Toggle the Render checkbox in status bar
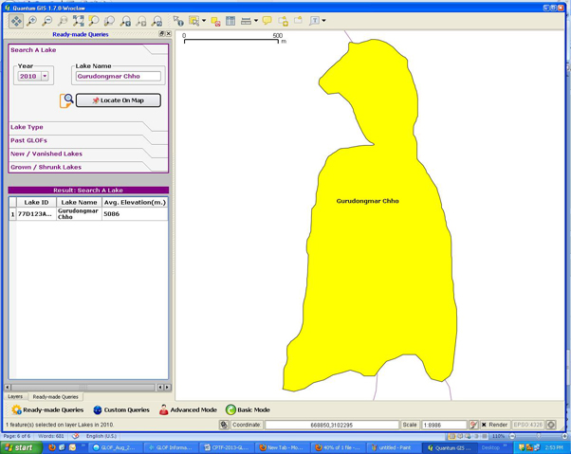The height and width of the screenshot is (454, 571). 484,426
